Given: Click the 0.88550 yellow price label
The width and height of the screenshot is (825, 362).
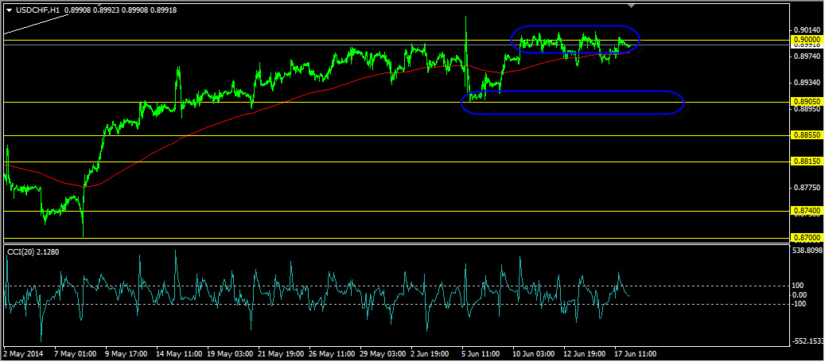Looking at the screenshot, I should 807,135.
